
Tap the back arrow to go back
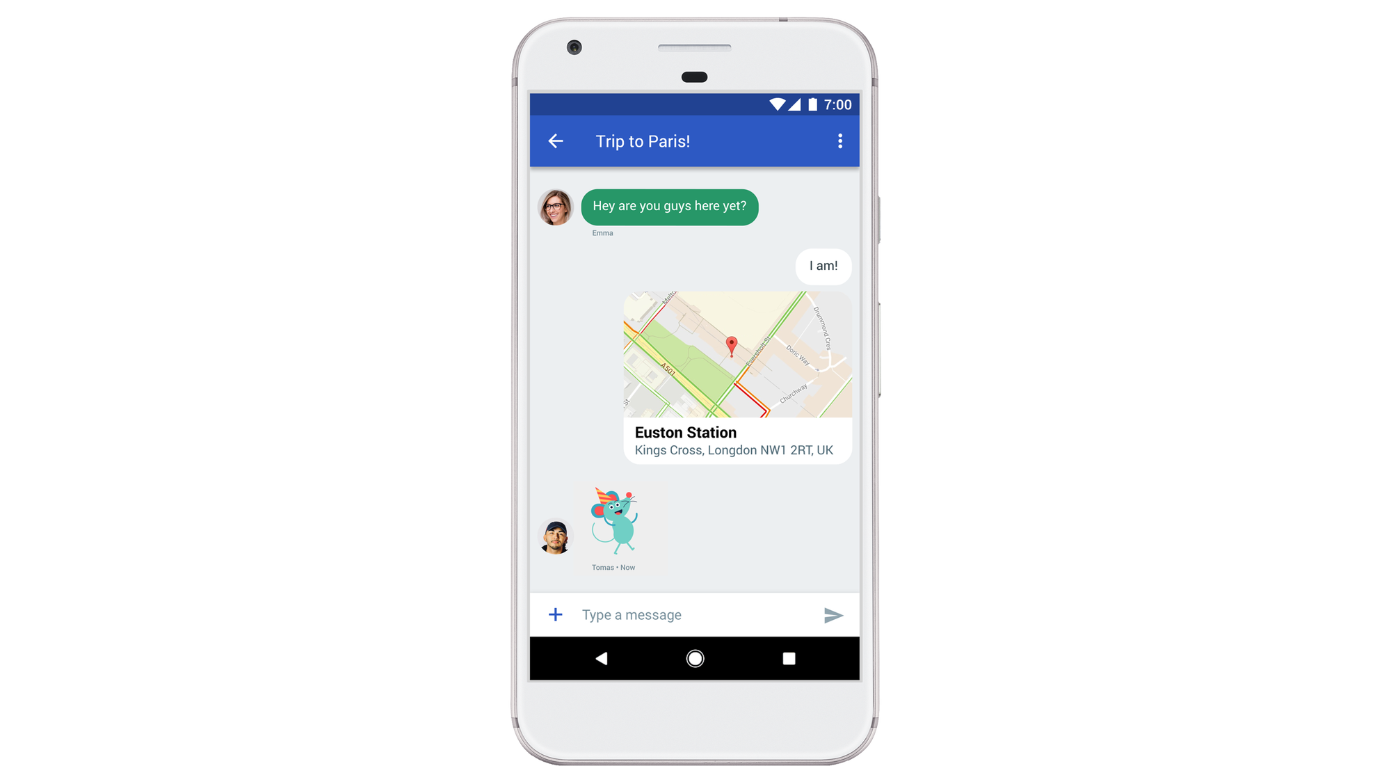[x=555, y=141]
